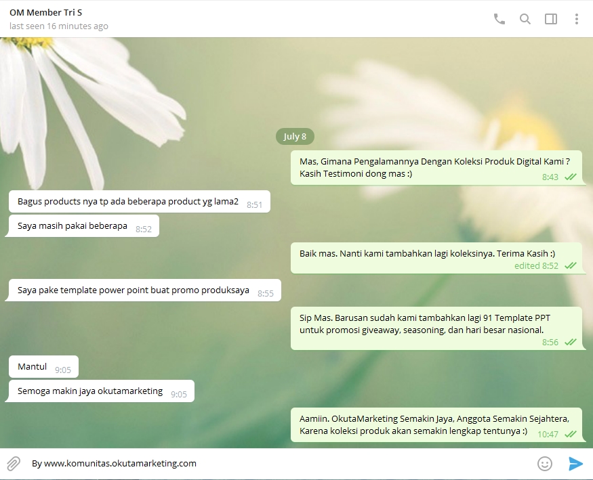Click the paperclip attach file icon
Viewport: 593px width, 480px height.
tap(14, 464)
